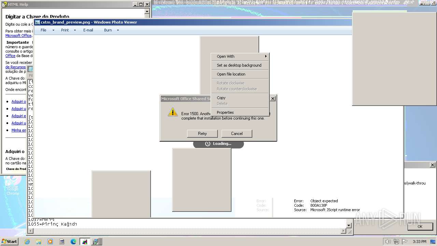Click Rotate clockwise menu entry

click(240, 83)
